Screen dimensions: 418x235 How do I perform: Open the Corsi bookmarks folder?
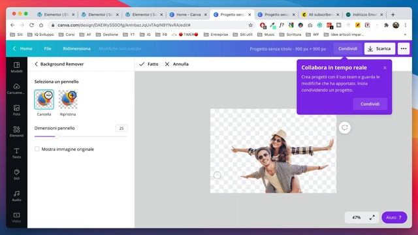(x=67, y=35)
